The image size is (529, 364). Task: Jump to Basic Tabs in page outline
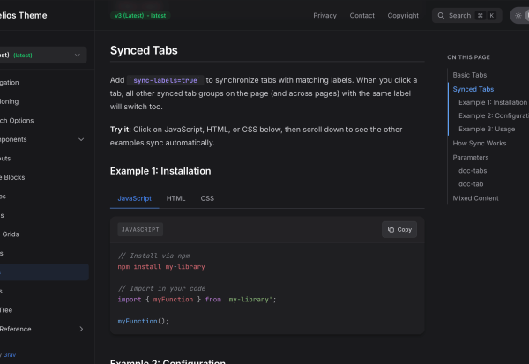(x=470, y=75)
